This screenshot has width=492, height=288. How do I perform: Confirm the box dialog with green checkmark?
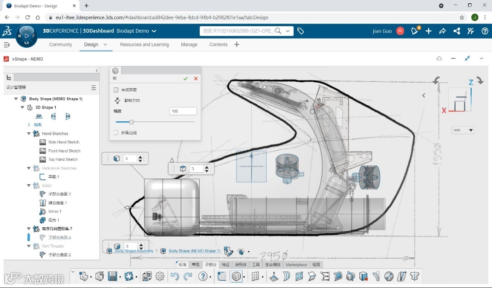click(x=185, y=79)
